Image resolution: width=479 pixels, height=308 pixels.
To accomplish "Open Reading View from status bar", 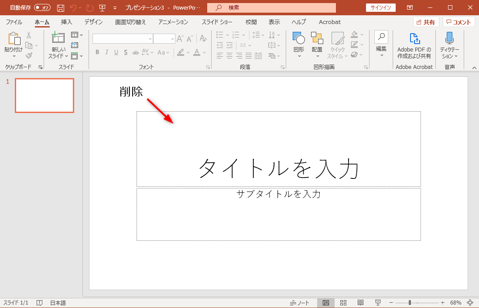I will (x=361, y=303).
